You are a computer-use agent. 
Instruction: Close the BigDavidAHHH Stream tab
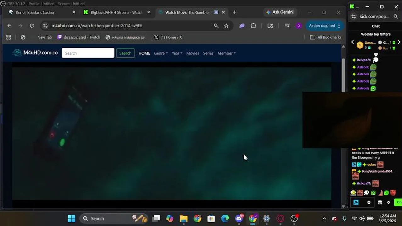pos(149,12)
